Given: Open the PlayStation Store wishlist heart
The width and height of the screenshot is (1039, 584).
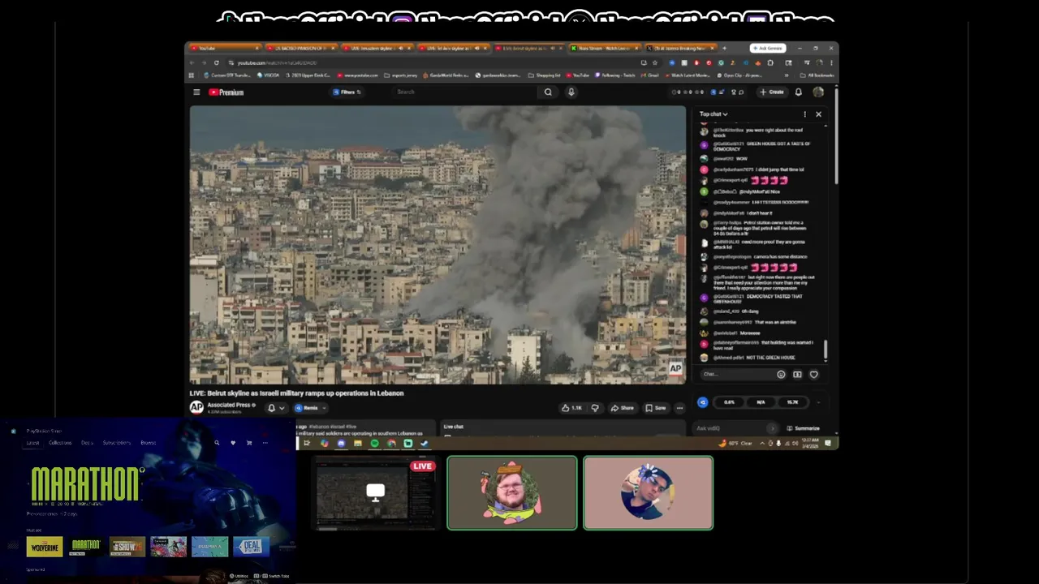Looking at the screenshot, I should click(x=233, y=443).
